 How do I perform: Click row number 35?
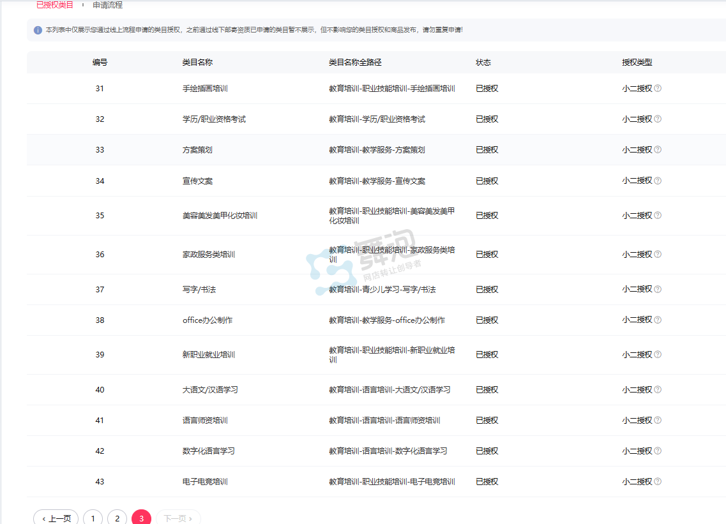click(x=100, y=216)
